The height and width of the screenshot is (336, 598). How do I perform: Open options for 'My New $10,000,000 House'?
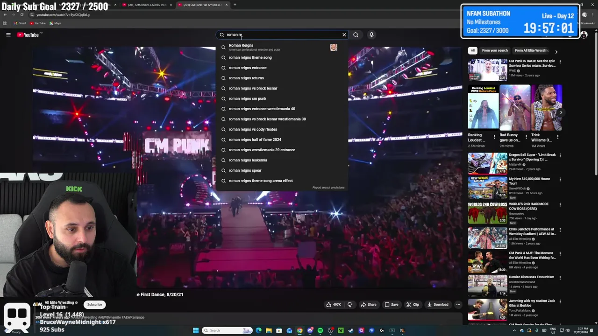(560, 179)
